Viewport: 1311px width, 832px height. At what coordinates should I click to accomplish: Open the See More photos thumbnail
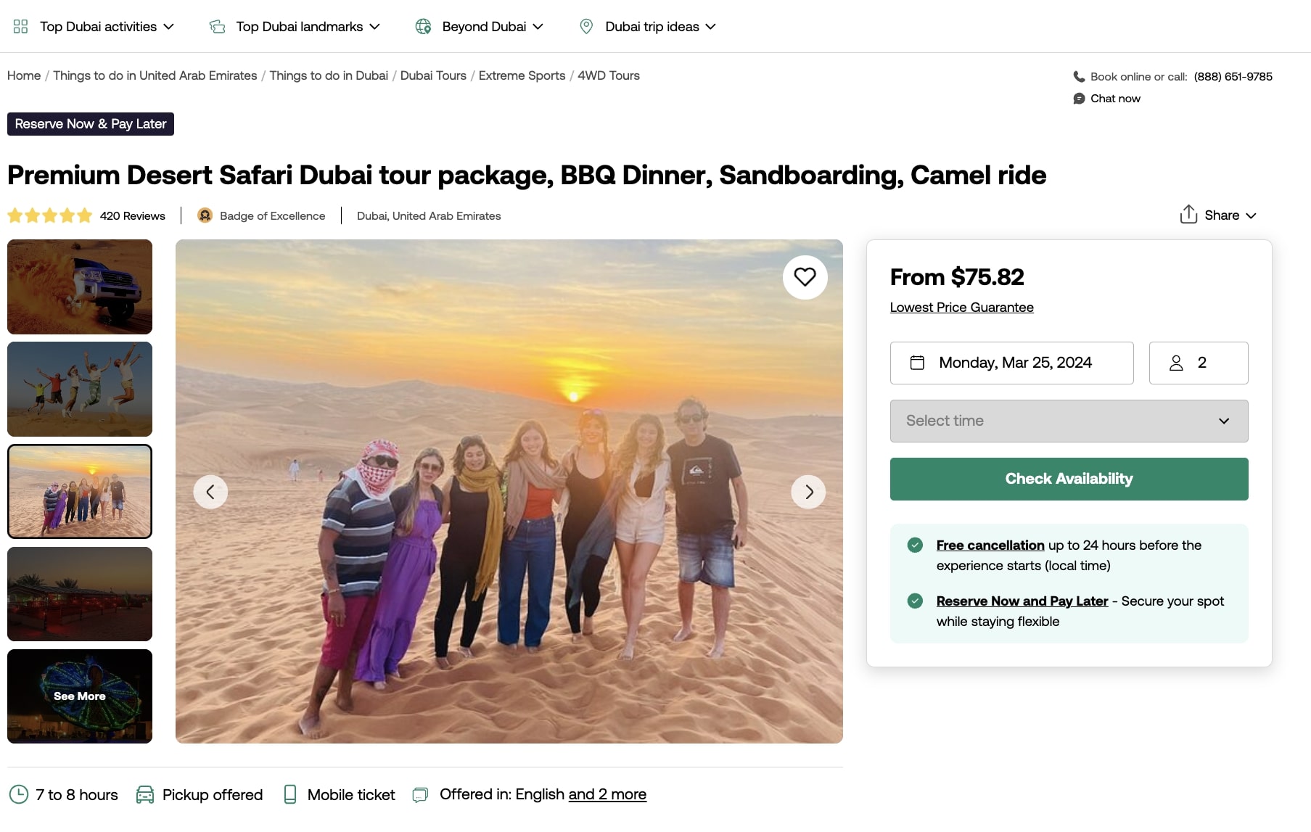80,696
